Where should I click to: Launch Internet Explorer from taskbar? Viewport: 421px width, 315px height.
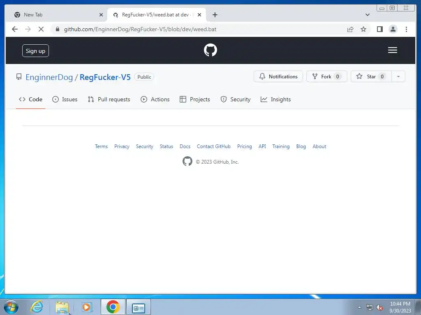[37, 307]
